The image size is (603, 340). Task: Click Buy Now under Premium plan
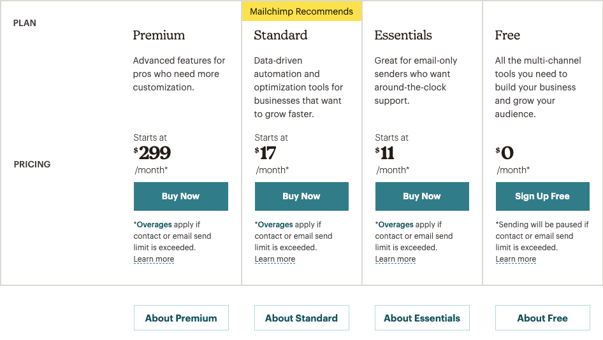[181, 196]
